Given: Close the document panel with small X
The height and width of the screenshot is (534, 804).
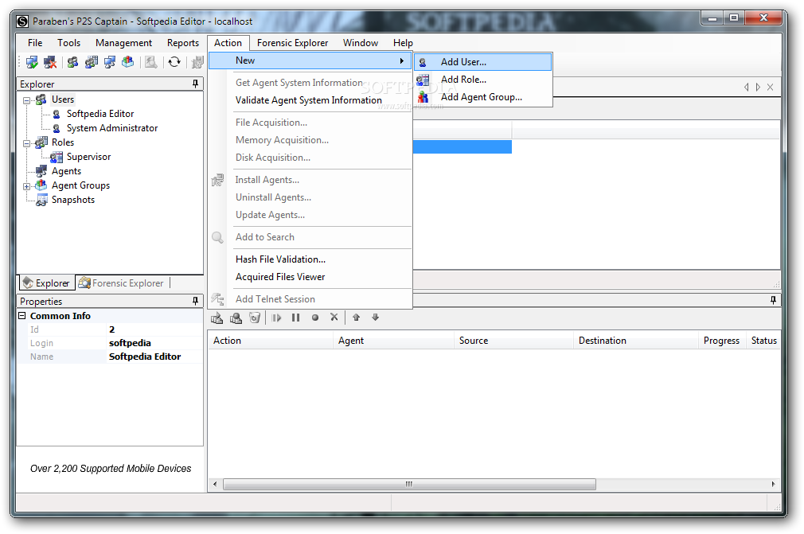Looking at the screenshot, I should pyautogui.click(x=770, y=87).
